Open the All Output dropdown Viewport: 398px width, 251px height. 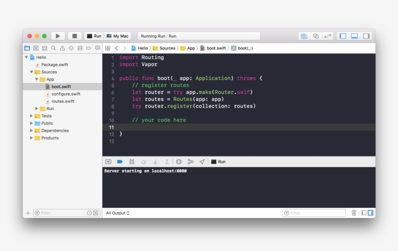(117, 213)
